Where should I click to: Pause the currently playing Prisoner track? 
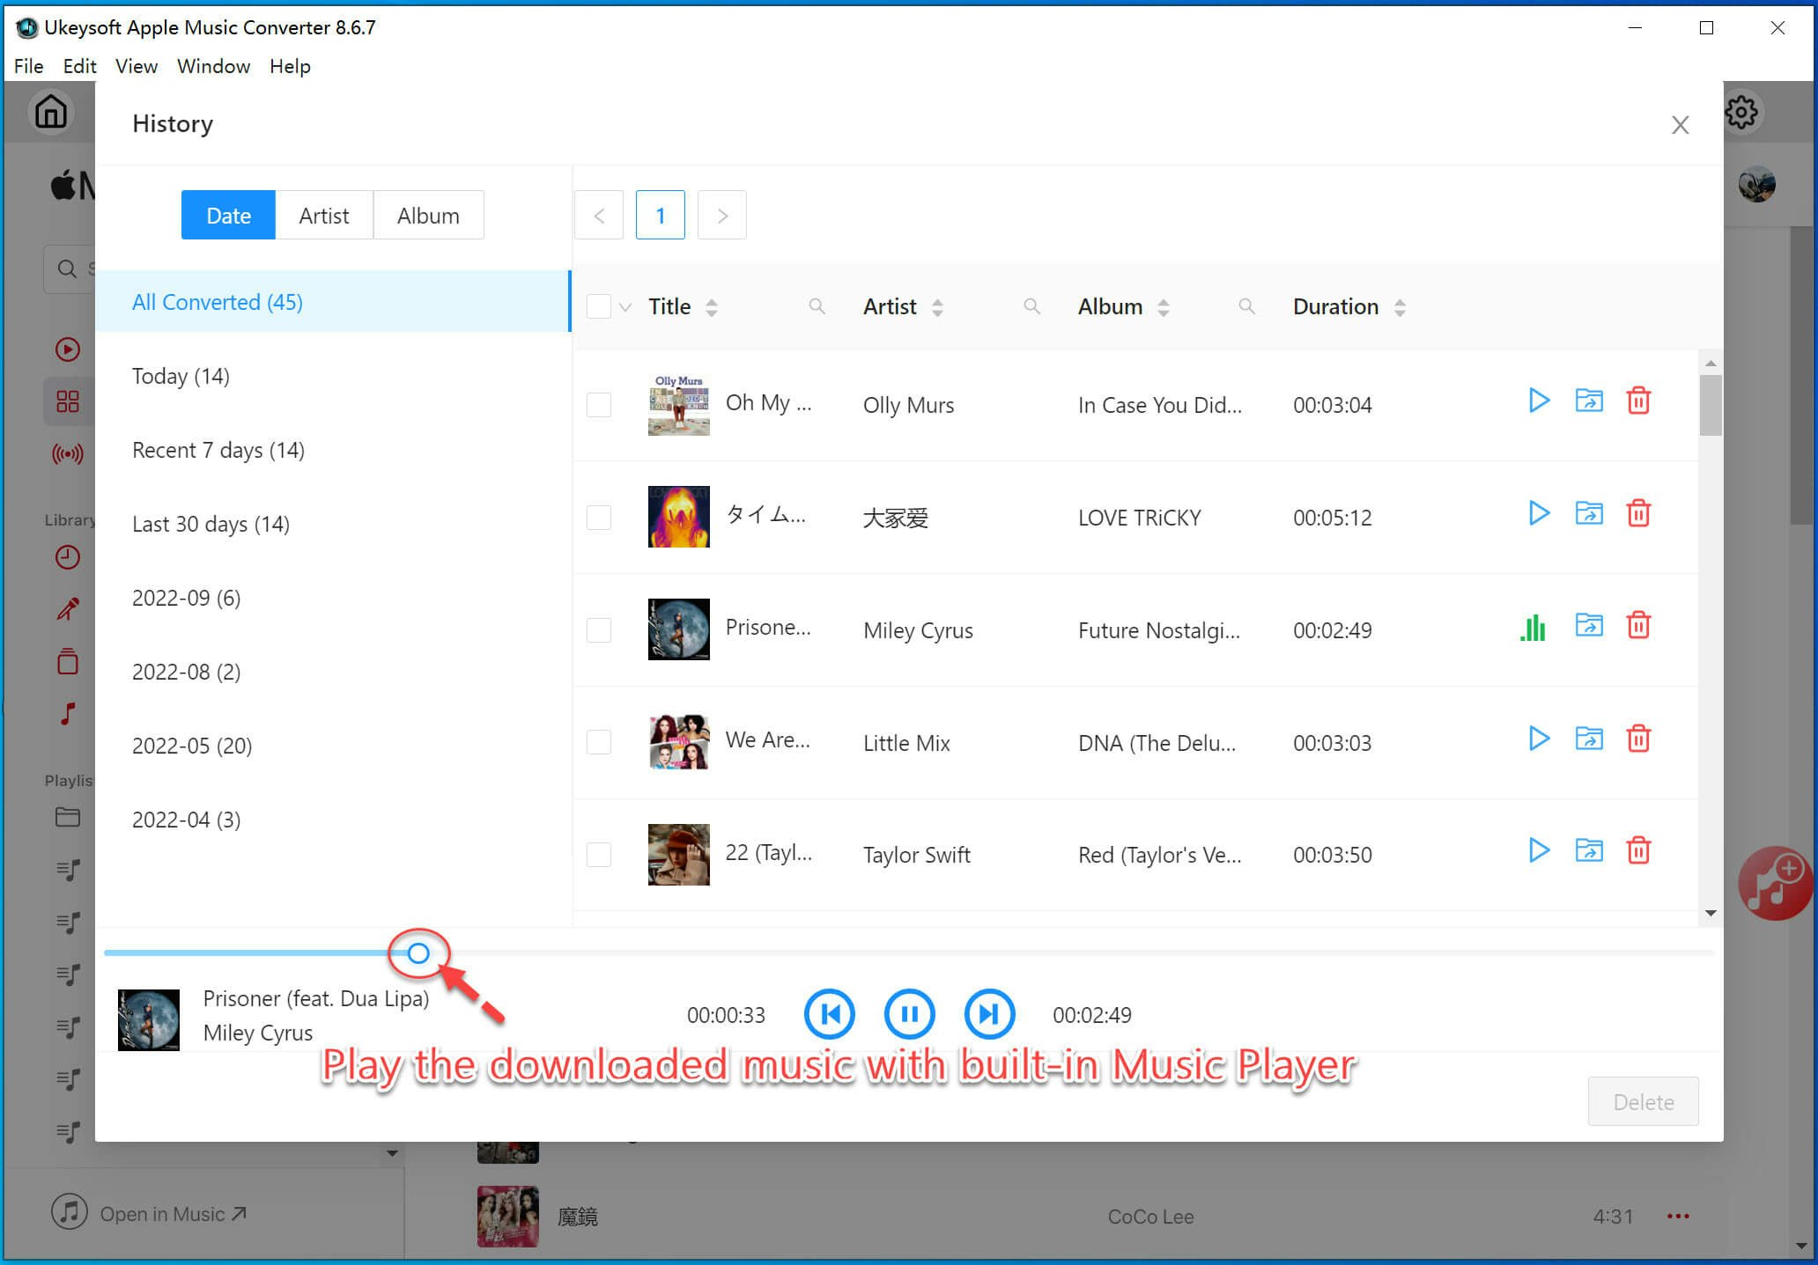(x=909, y=1013)
